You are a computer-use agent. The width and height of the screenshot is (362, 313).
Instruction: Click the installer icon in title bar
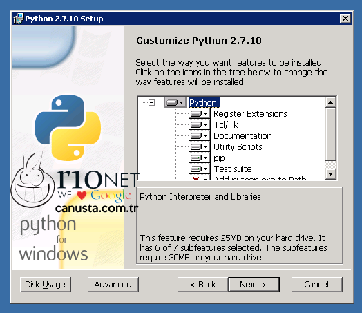point(18,19)
